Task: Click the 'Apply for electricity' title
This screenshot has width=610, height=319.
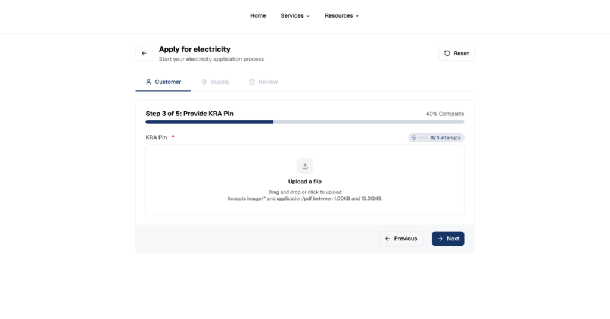Action: point(195,49)
